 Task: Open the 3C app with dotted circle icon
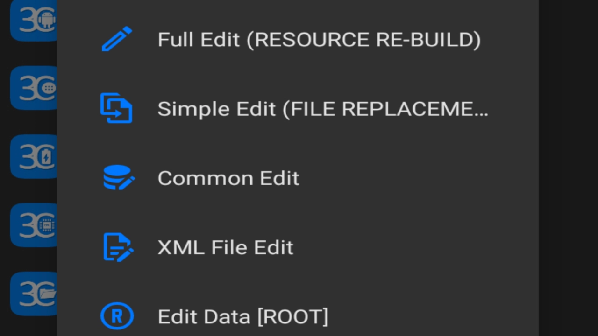click(x=34, y=88)
